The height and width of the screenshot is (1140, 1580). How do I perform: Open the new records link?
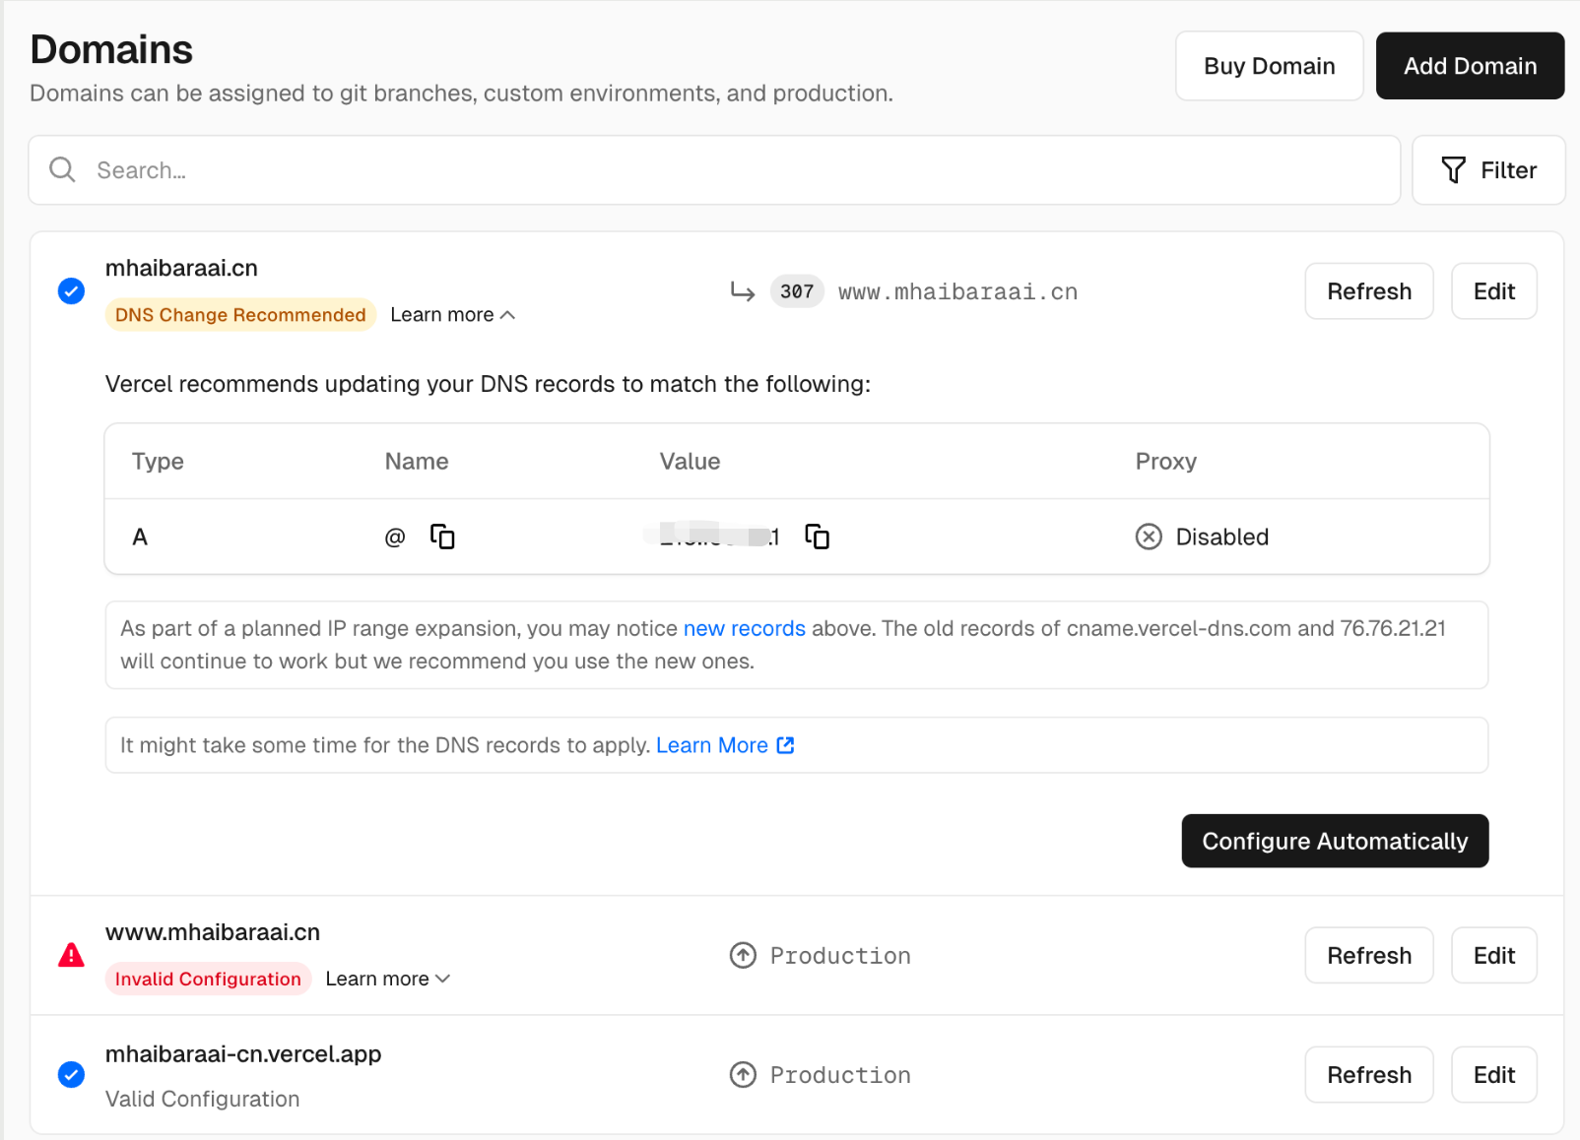pyautogui.click(x=744, y=628)
